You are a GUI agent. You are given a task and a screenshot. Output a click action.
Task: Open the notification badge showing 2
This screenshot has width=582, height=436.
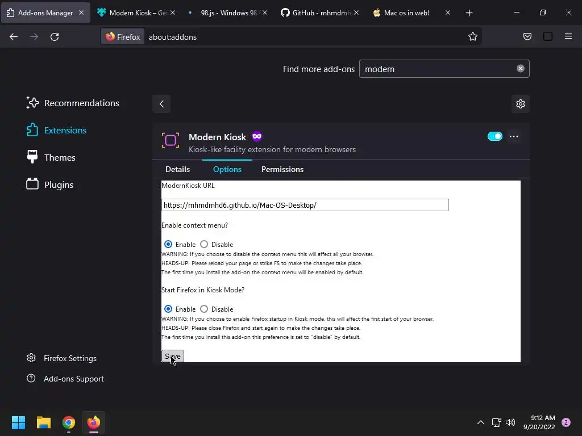(566, 422)
